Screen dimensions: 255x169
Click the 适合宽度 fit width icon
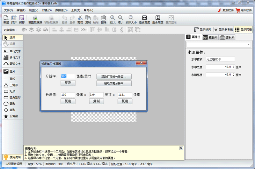[144, 19]
